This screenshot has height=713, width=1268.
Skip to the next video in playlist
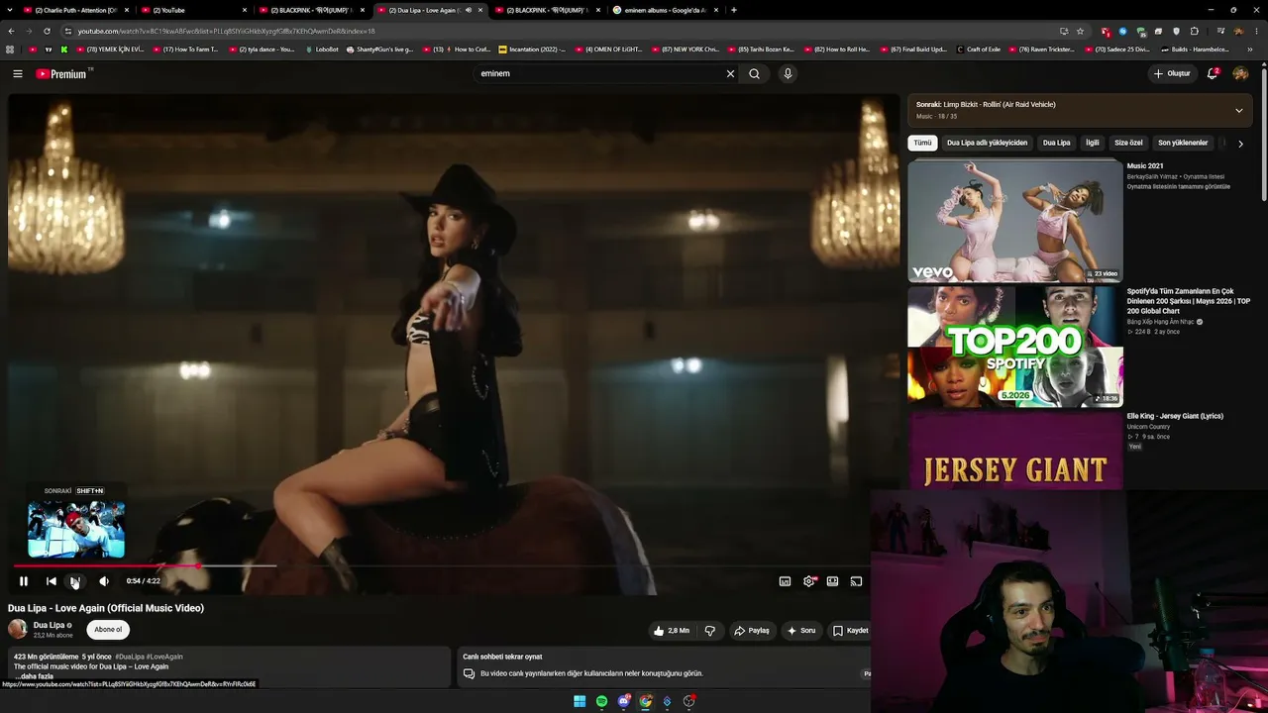tap(75, 581)
